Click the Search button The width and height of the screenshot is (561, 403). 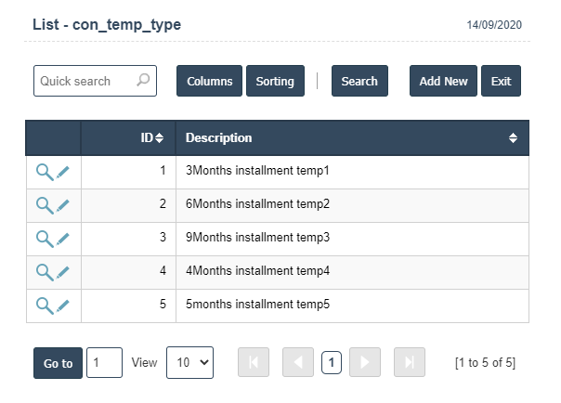[x=359, y=81]
